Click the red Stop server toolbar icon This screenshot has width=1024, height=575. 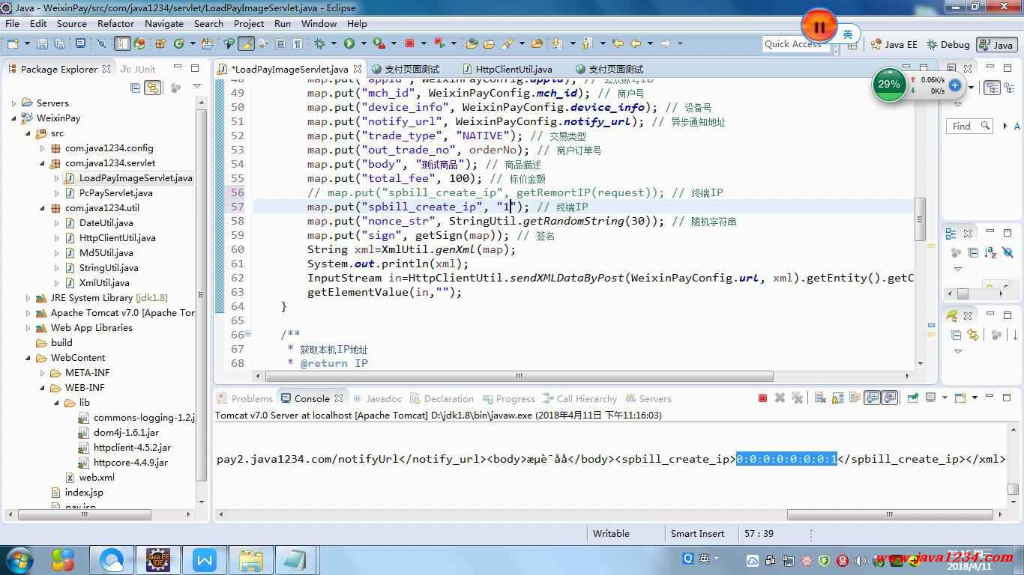pyautogui.click(x=409, y=43)
